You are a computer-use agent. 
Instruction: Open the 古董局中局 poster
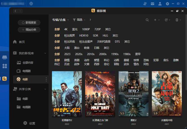pos(167,93)
